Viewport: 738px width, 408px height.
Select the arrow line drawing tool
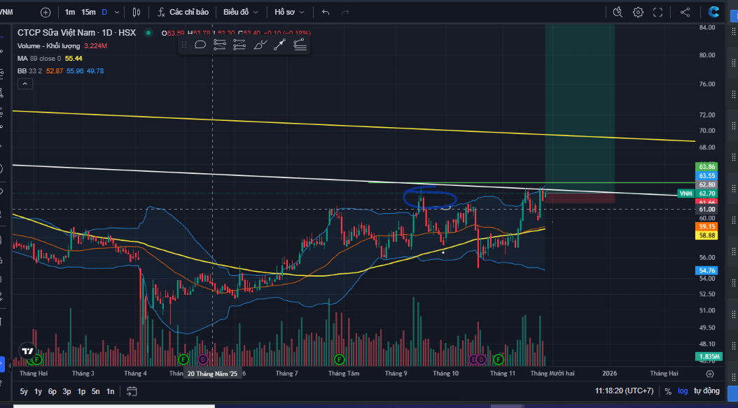tap(279, 45)
